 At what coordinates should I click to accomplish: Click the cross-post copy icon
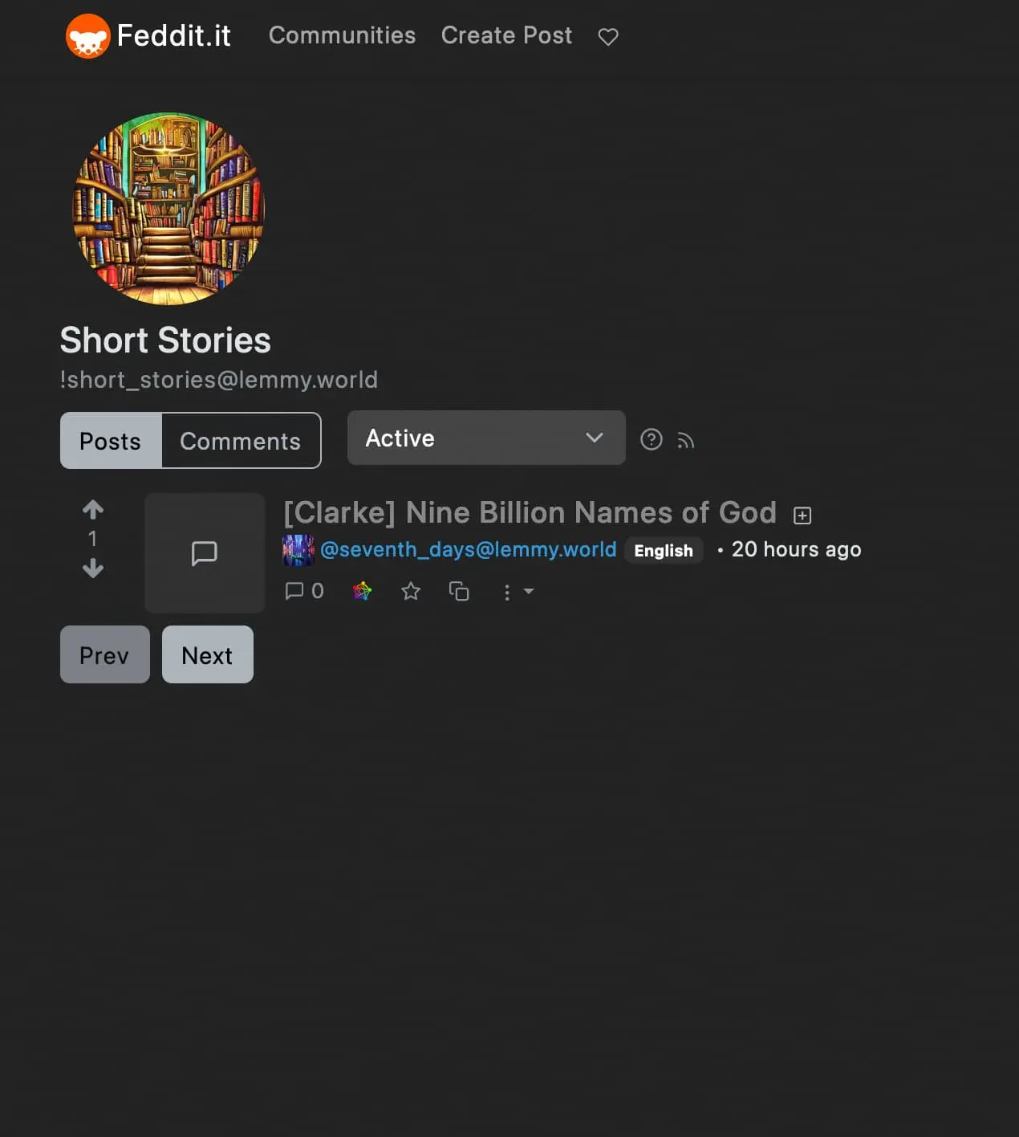(x=459, y=592)
